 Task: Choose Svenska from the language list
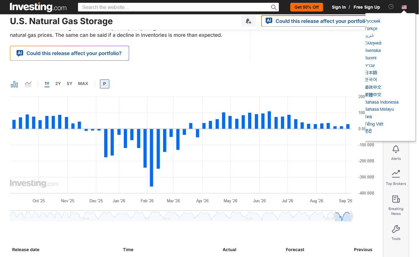tap(373, 50)
